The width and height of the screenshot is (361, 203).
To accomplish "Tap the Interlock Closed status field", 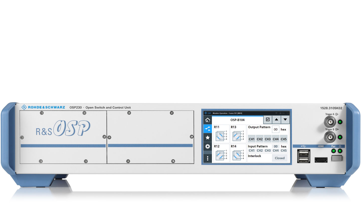I will 280,158.
